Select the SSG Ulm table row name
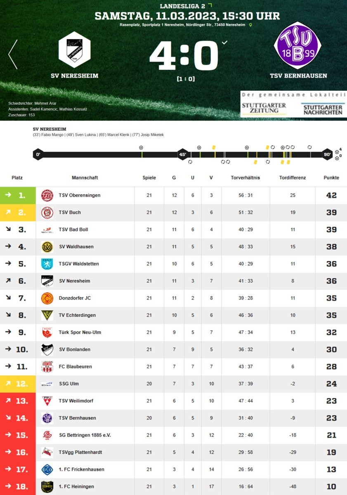This screenshot has height=495, width=347. pyautogui.click(x=68, y=384)
